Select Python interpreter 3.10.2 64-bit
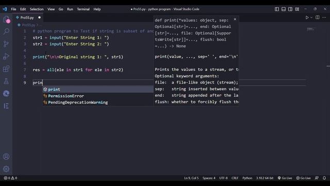The image size is (330, 186). pyautogui.click(x=265, y=178)
